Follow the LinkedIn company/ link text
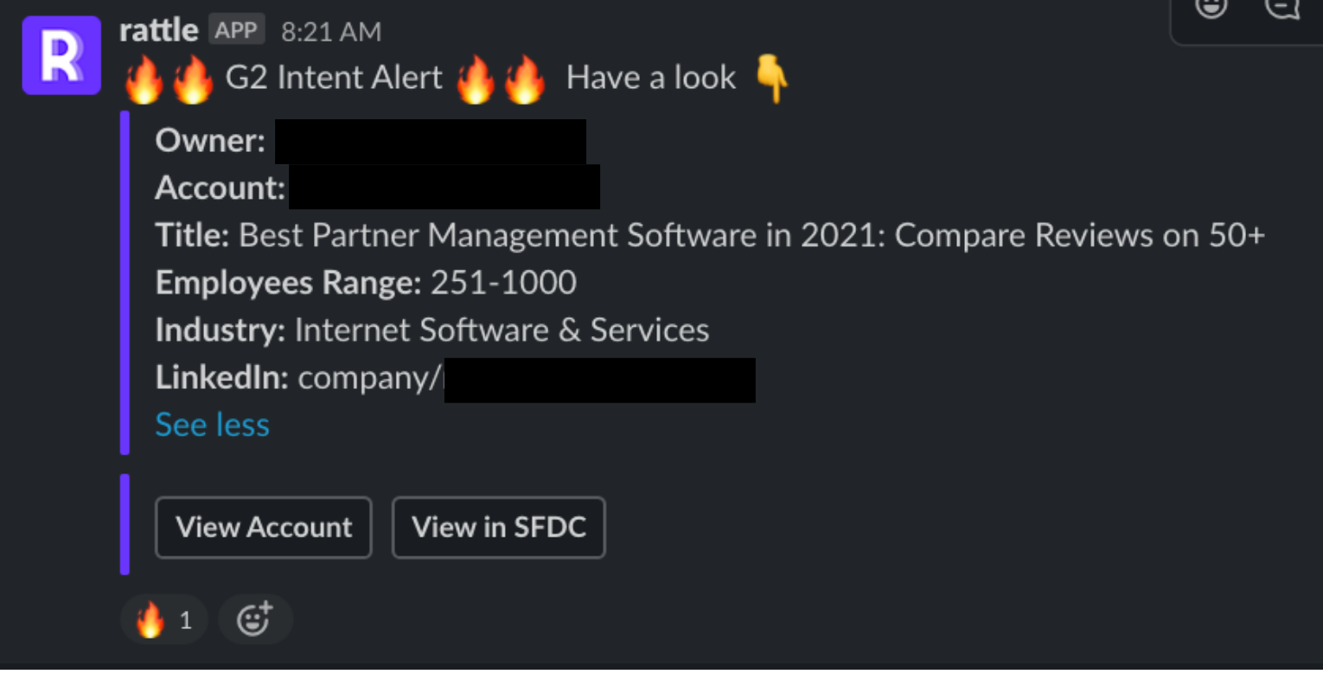This screenshot has width=1323, height=674. point(370,378)
